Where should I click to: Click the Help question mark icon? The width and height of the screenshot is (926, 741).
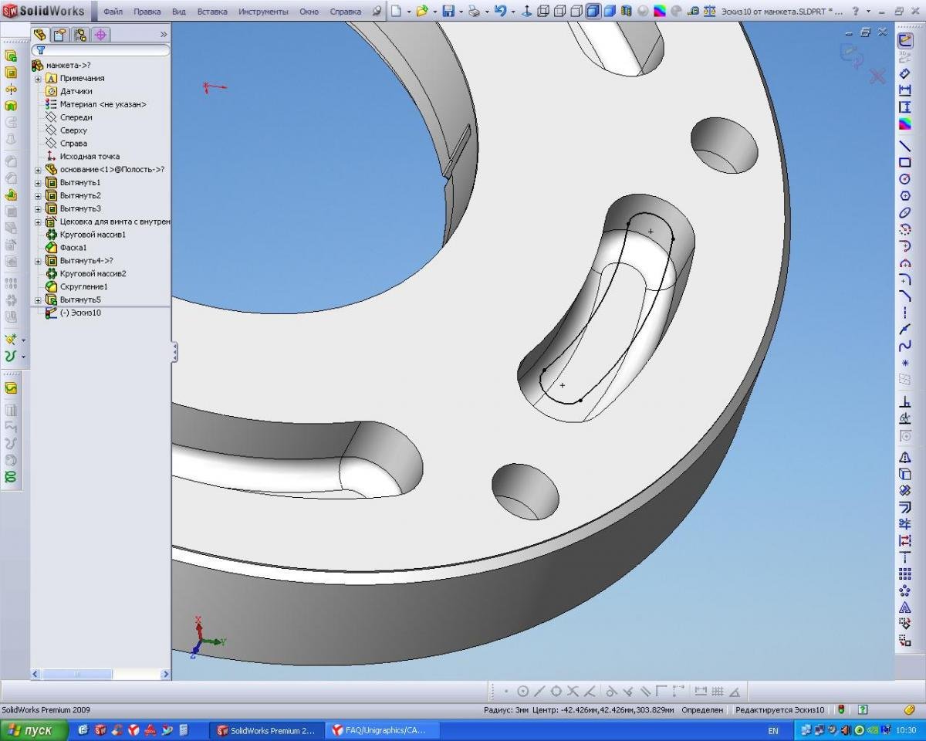[856, 11]
